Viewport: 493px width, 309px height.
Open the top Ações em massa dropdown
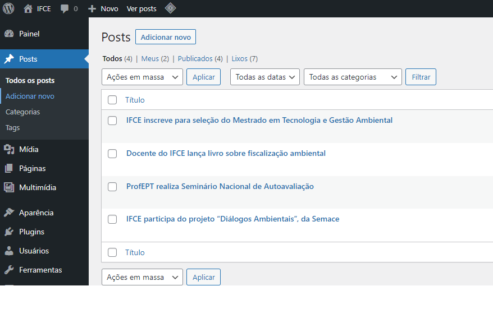pos(142,77)
